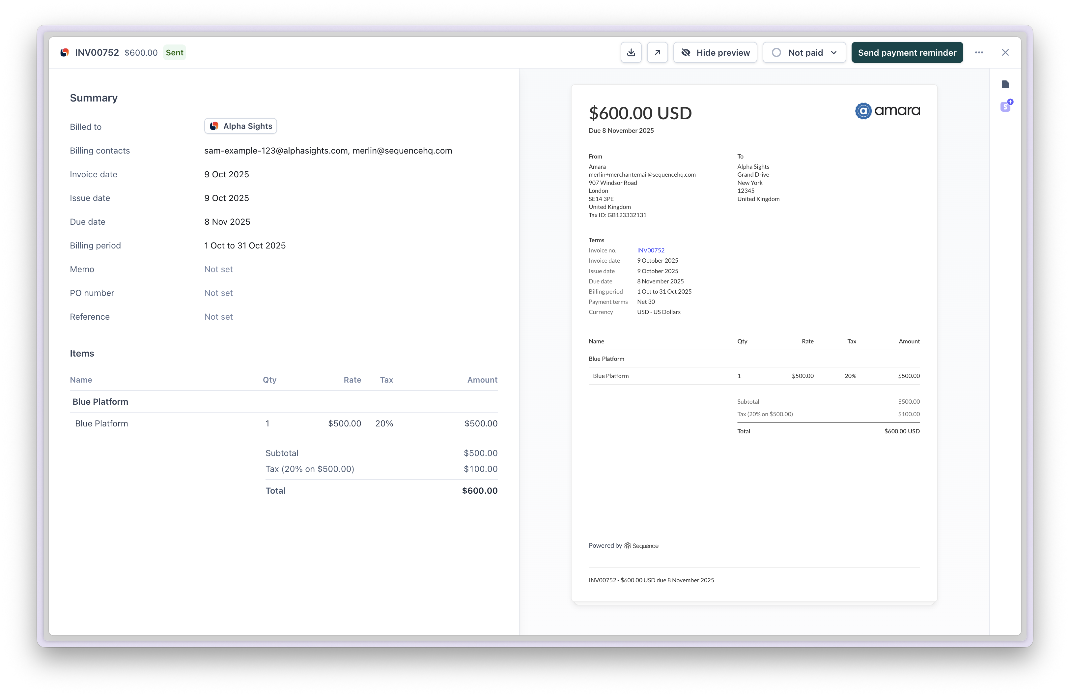The image size is (1070, 696).
Task: Open the three-dots more options menu
Action: point(979,53)
